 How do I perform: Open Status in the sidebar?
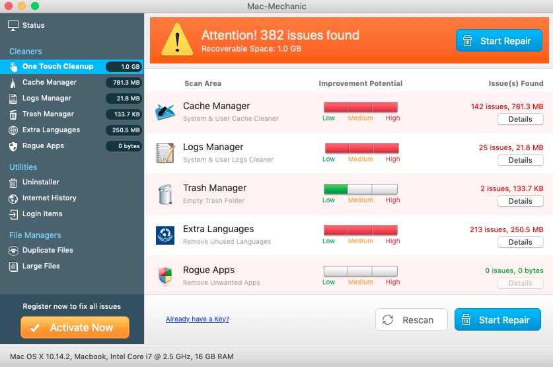pos(33,25)
